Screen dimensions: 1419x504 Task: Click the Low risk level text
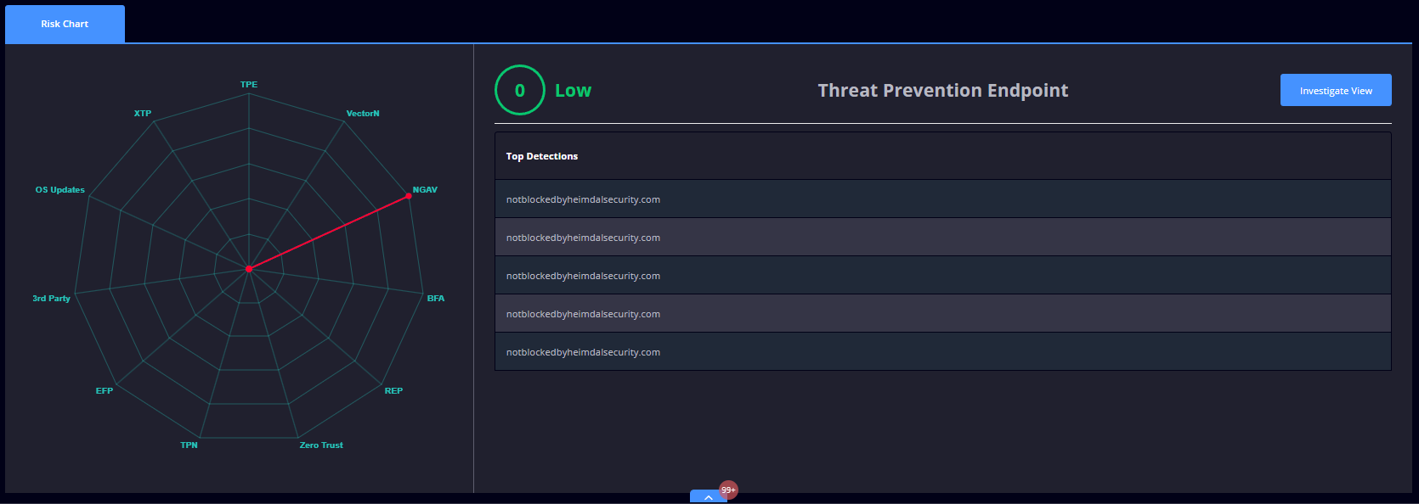tap(573, 91)
